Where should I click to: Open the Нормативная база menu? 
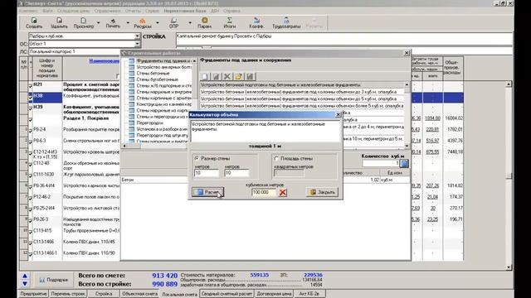pos(185,11)
